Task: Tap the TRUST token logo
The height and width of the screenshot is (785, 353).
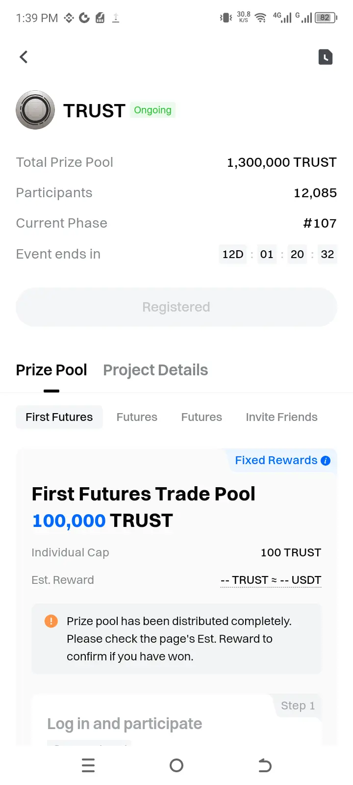Action: coord(35,110)
